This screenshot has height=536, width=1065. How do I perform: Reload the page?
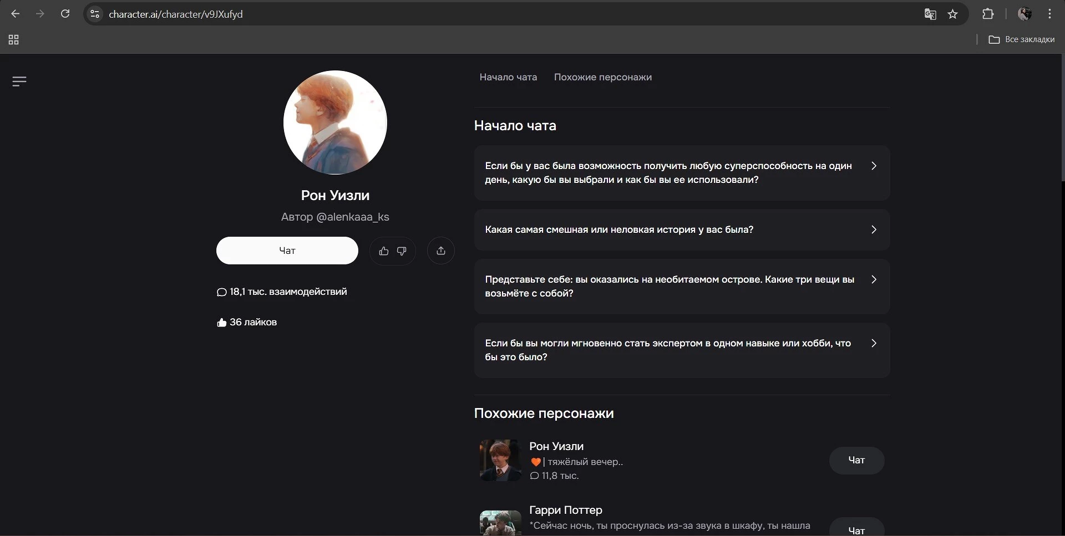(x=65, y=14)
